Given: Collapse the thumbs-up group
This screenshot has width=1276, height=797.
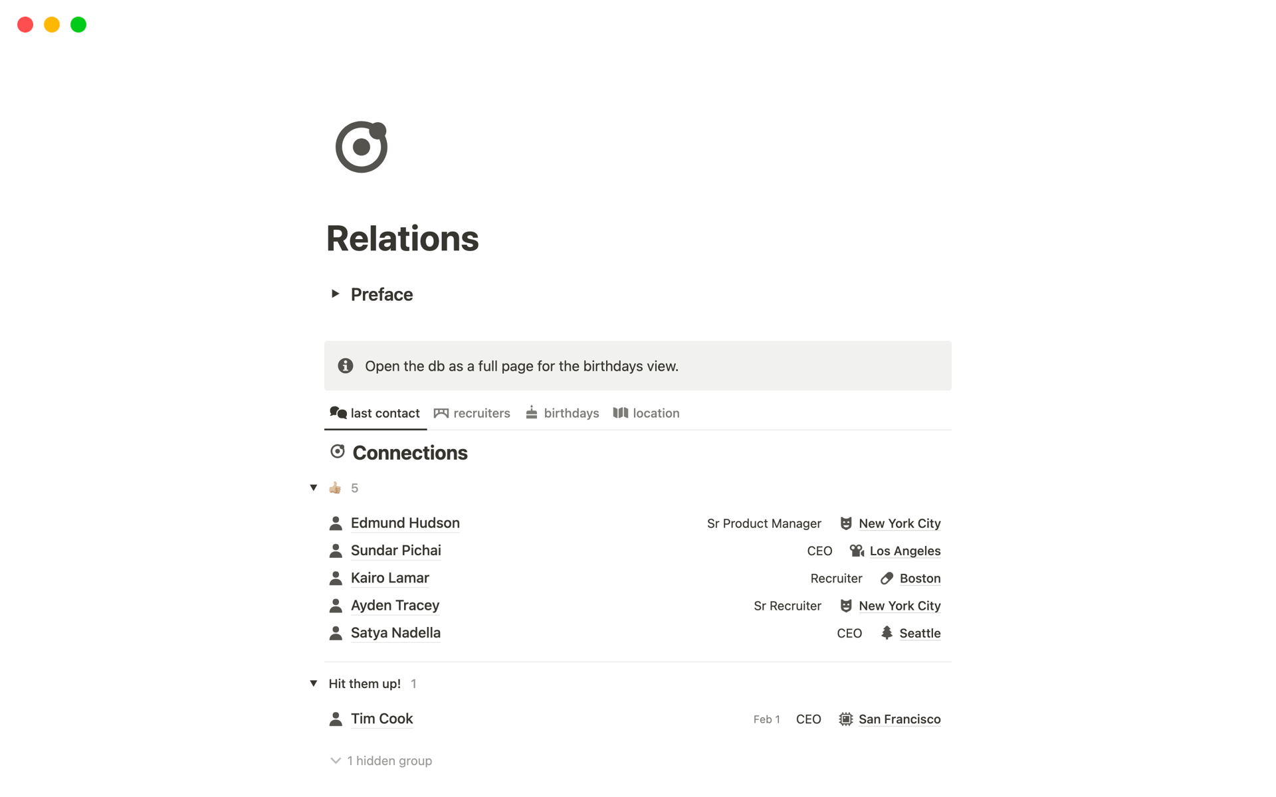Looking at the screenshot, I should (x=314, y=488).
